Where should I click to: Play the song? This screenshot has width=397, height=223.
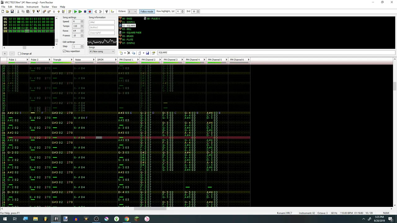[75, 11]
